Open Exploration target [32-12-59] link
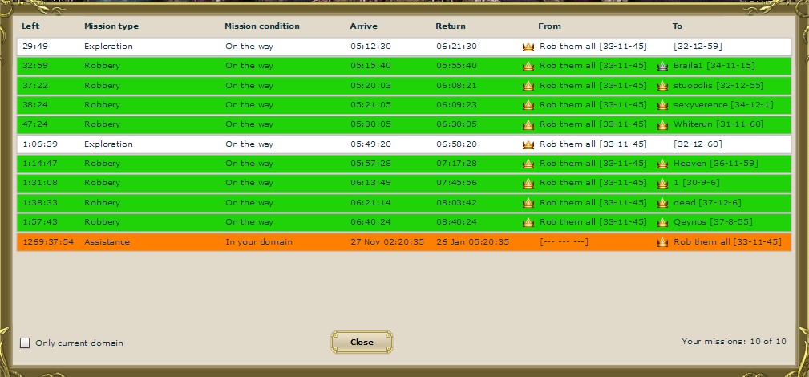 698,47
